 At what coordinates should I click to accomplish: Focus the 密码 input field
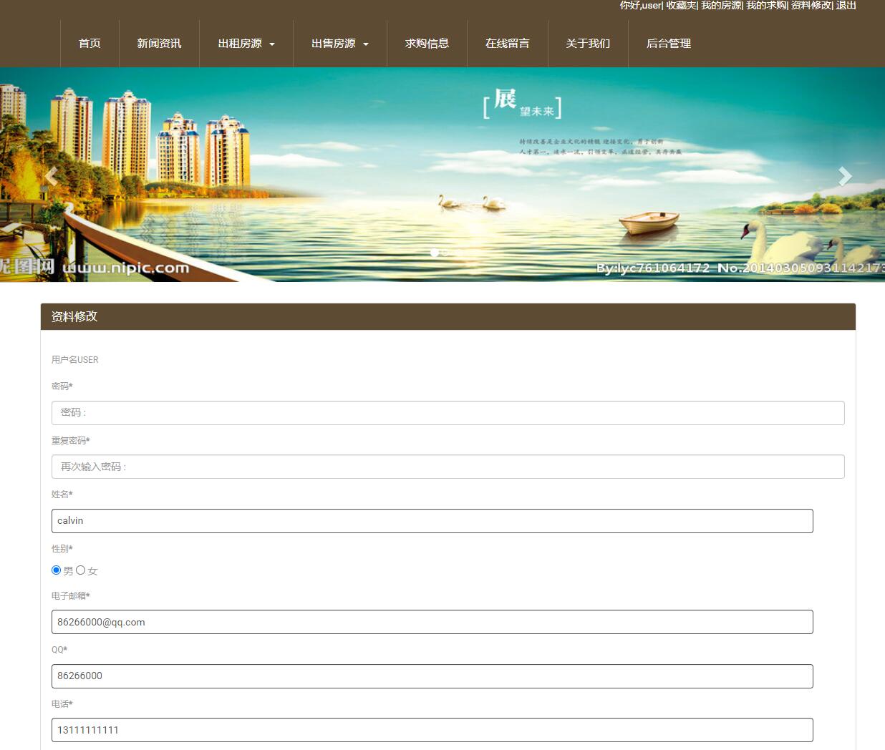[448, 413]
